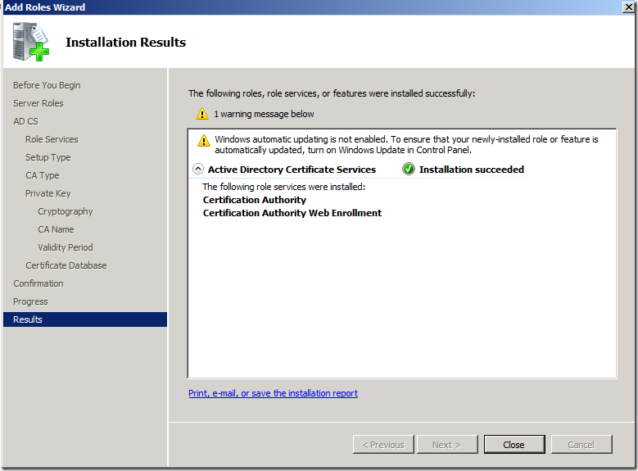The width and height of the screenshot is (638, 471).
Task: Select Confirmation step in sidebar
Action: (38, 283)
